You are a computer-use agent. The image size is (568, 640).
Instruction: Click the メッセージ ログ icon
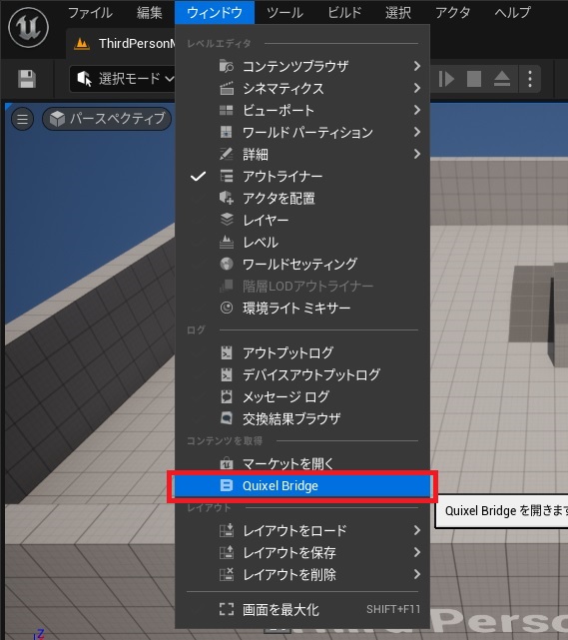[226, 396]
